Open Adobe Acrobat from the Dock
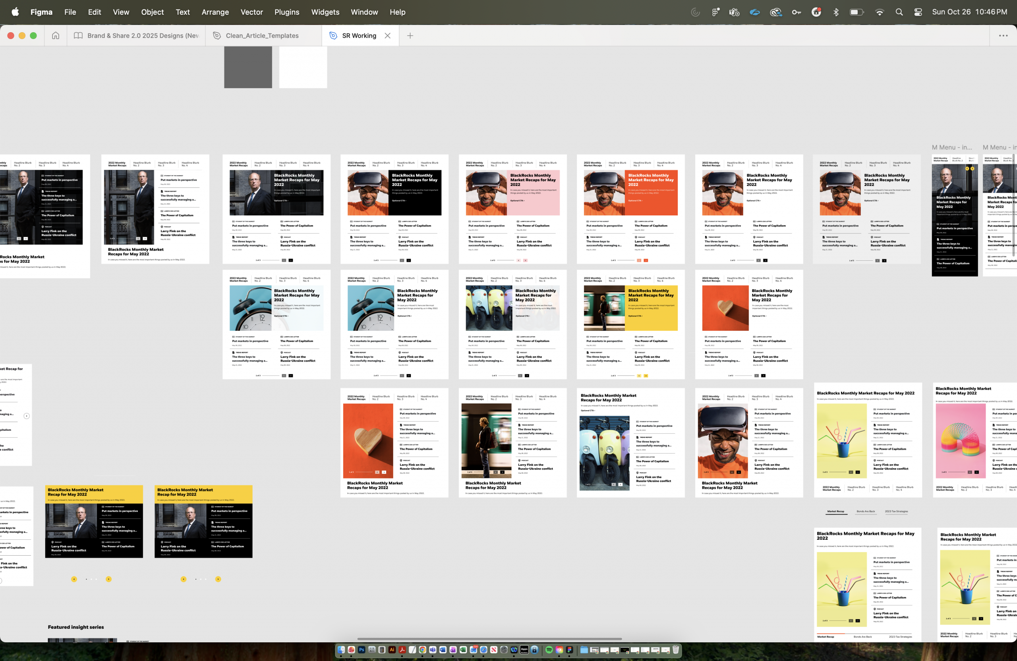The width and height of the screenshot is (1017, 661). [402, 650]
